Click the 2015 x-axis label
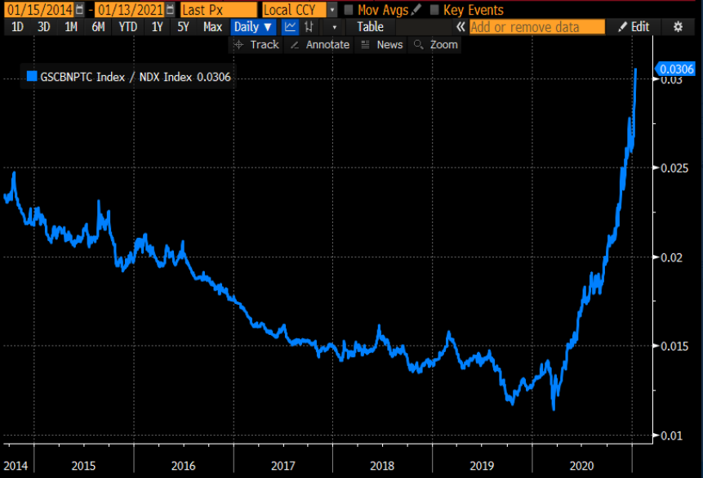The image size is (703, 478). (x=84, y=466)
